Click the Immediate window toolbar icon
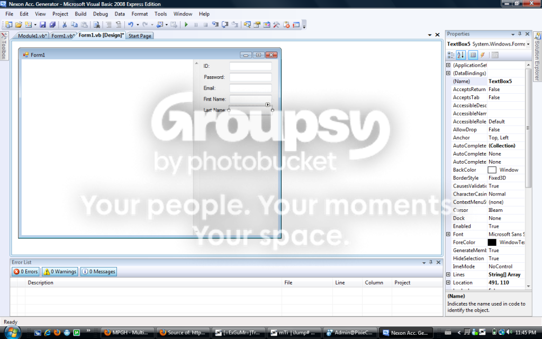This screenshot has width=542, height=339. [x=296, y=24]
